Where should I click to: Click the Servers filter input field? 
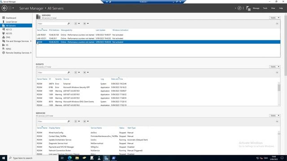point(52,24)
